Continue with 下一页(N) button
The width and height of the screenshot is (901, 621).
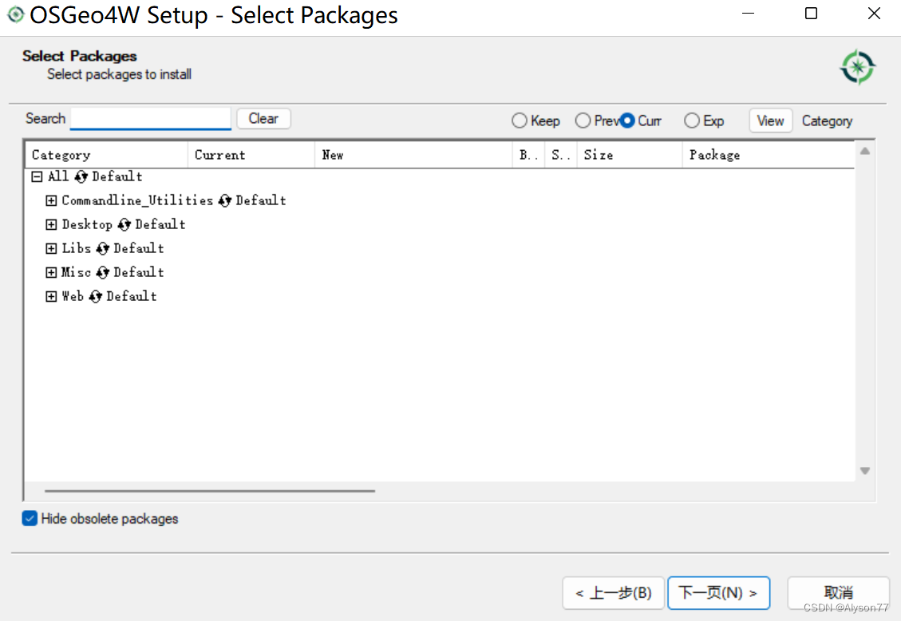tap(718, 593)
